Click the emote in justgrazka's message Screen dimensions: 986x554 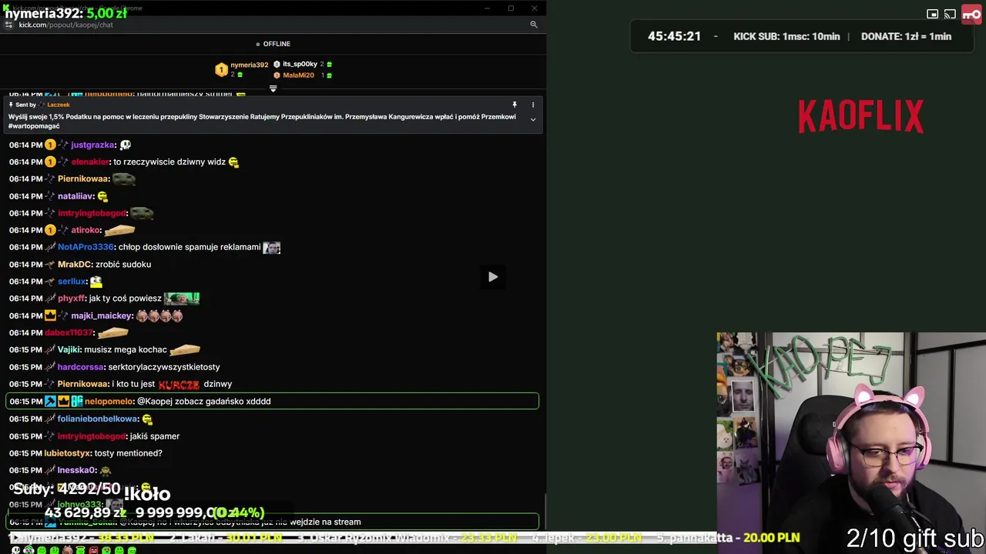click(126, 145)
